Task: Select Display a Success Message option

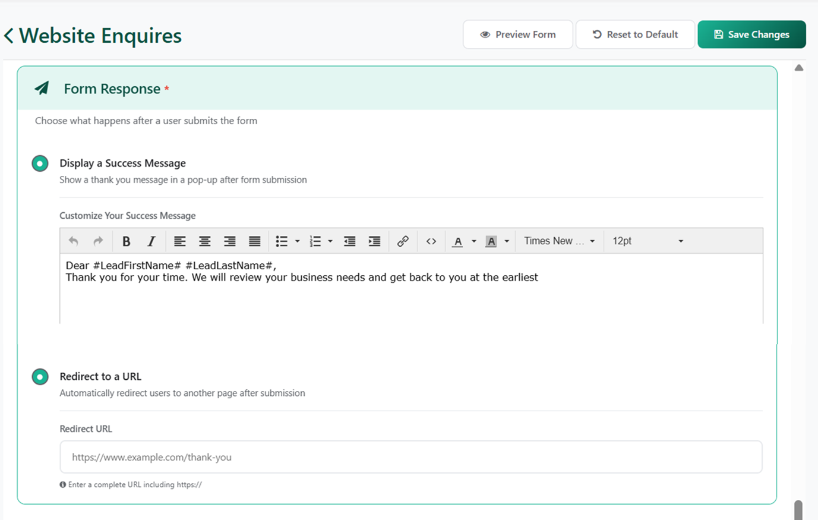Action: (40, 163)
